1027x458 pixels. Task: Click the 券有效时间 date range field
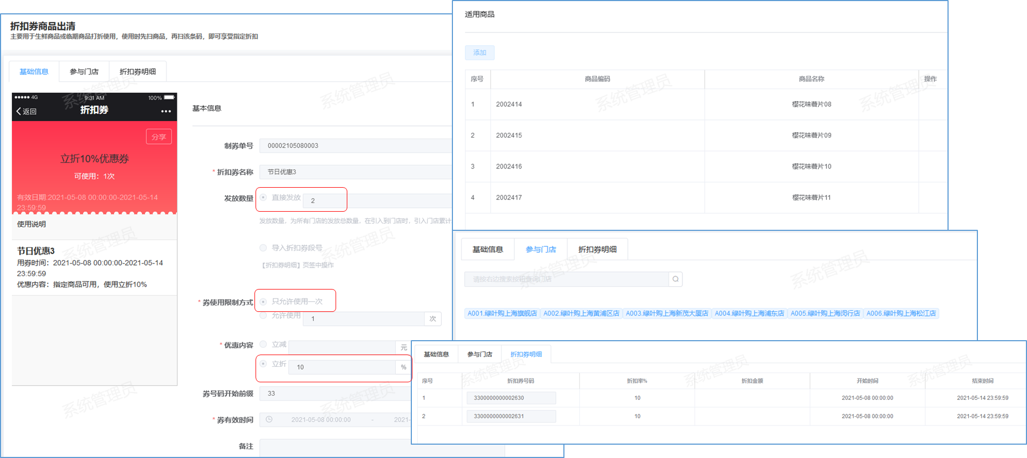tap(336, 420)
